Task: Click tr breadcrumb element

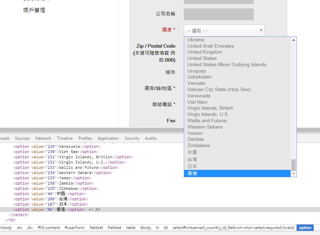Action: coord(158,228)
